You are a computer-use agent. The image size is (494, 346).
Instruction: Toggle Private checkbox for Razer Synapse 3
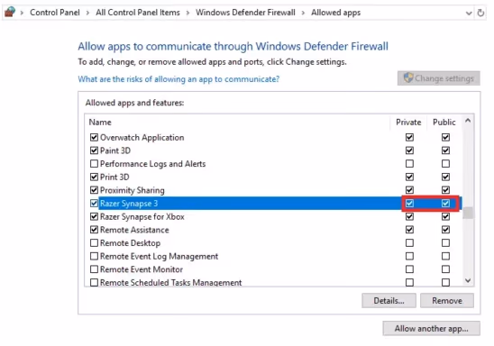(x=409, y=204)
